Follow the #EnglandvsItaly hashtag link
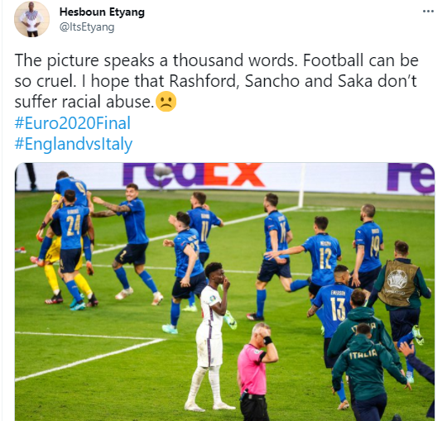 74,144
